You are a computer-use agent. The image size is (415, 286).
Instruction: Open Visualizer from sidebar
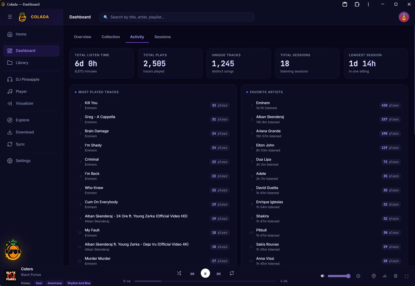[31, 103]
